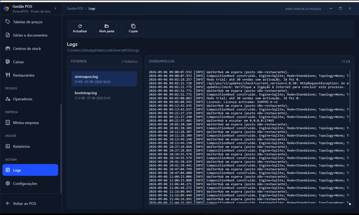Viewport: 359px width, 215px height.
Task: Click log line 'Licença activada: SV4POS-6-v2'
Action: coord(213,102)
